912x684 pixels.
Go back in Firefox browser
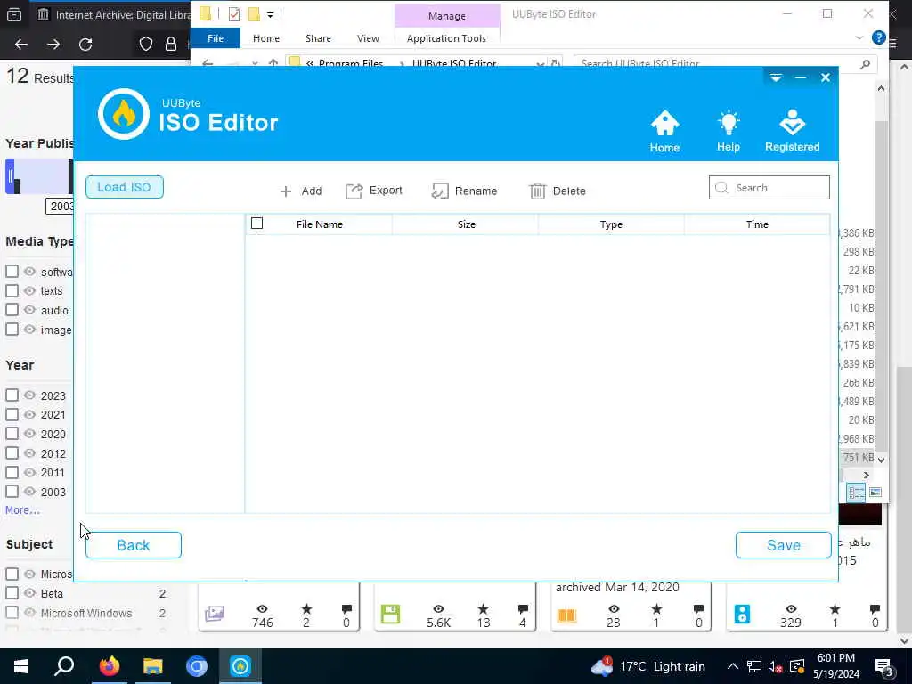[21, 45]
